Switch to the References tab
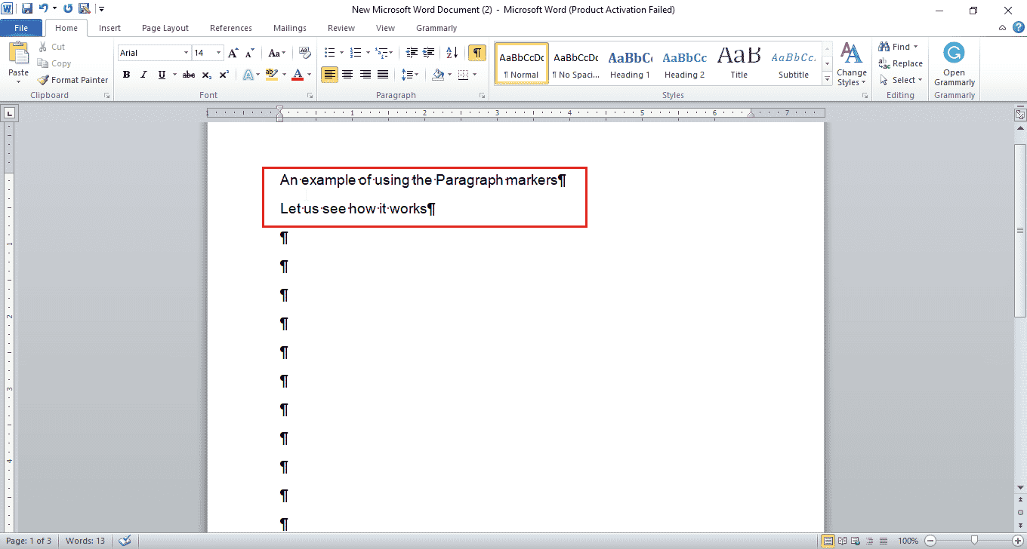The image size is (1027, 549). tap(231, 28)
